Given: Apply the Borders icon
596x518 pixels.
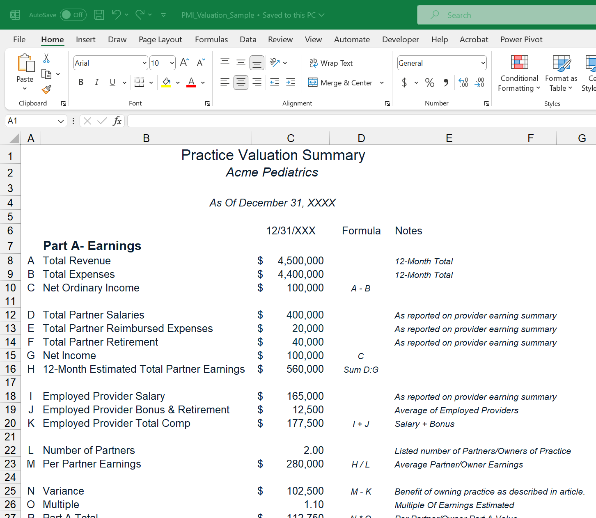Looking at the screenshot, I should pos(139,82).
